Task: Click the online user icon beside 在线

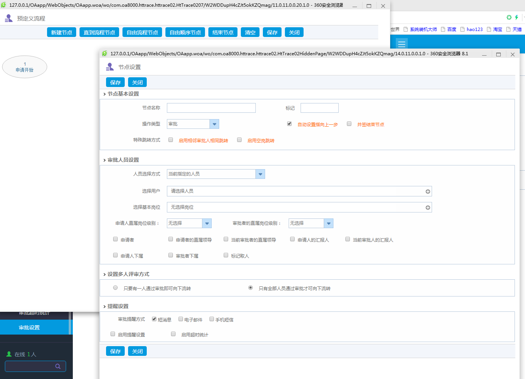Action: click(9, 354)
